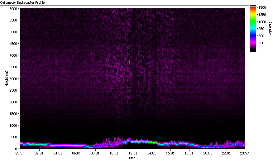This screenshot has height=161, width=273.
Task: Select the 06:01 time axis label
Action: pyautogui.click(x=76, y=153)
